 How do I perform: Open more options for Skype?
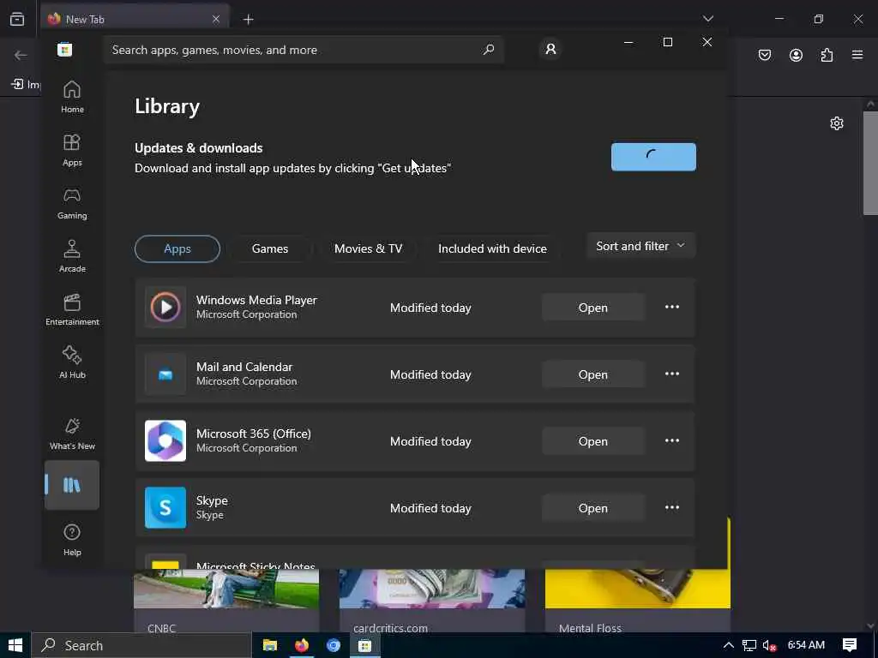pyautogui.click(x=672, y=507)
